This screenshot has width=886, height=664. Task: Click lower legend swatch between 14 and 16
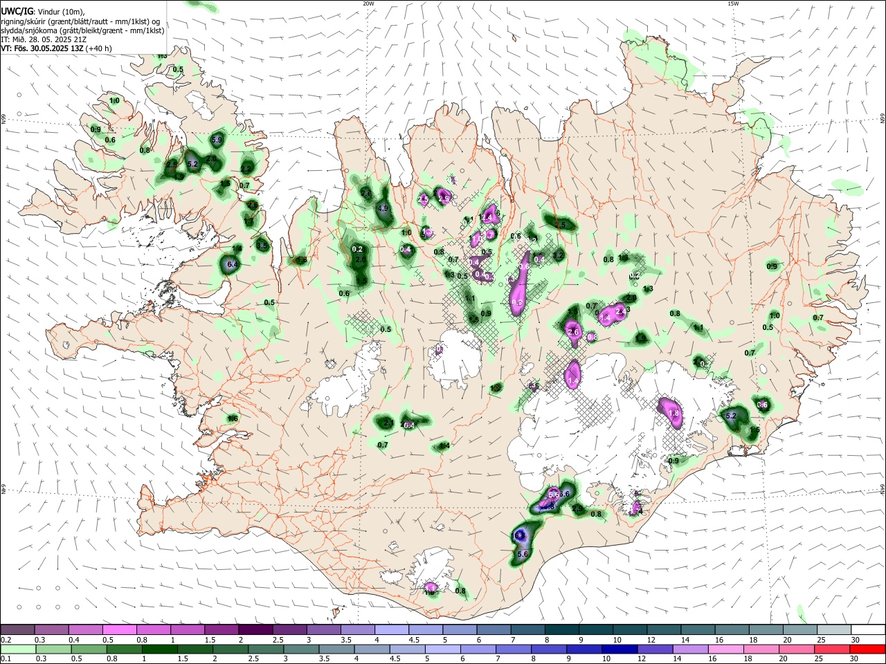click(x=690, y=649)
